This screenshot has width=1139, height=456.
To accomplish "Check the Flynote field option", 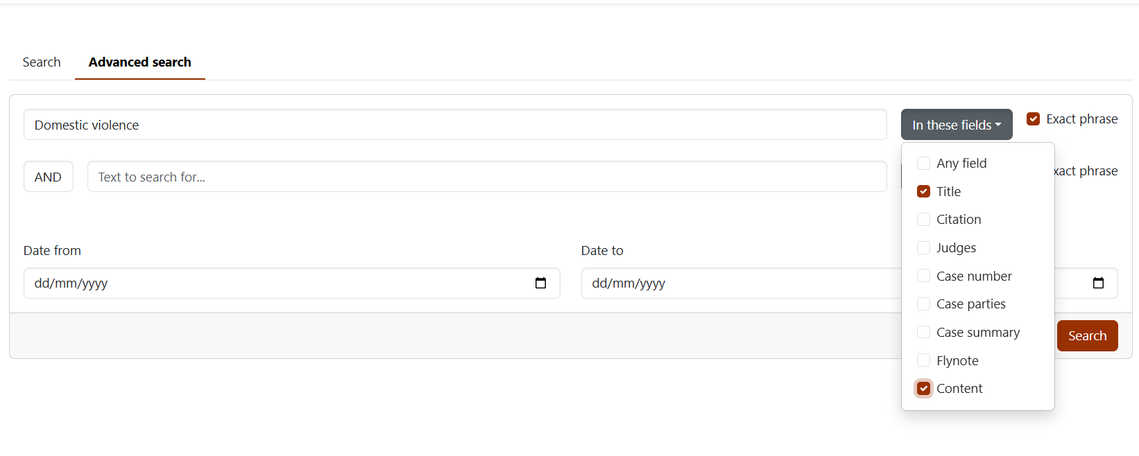I will (923, 360).
